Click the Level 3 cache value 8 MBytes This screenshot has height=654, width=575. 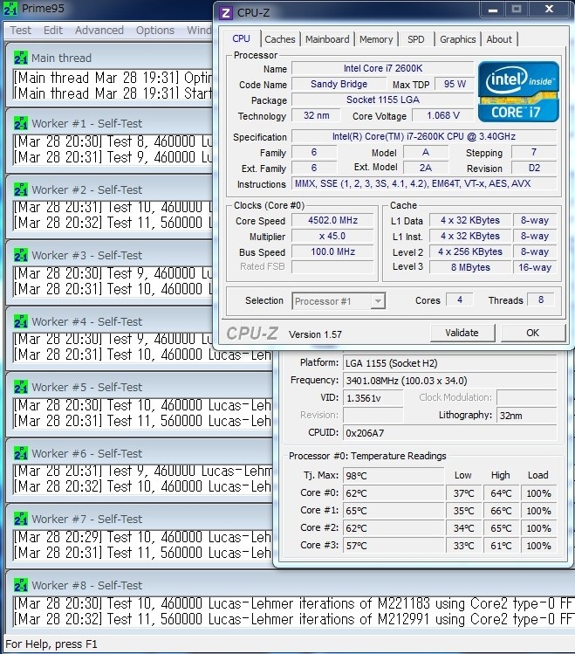[x=470, y=267]
